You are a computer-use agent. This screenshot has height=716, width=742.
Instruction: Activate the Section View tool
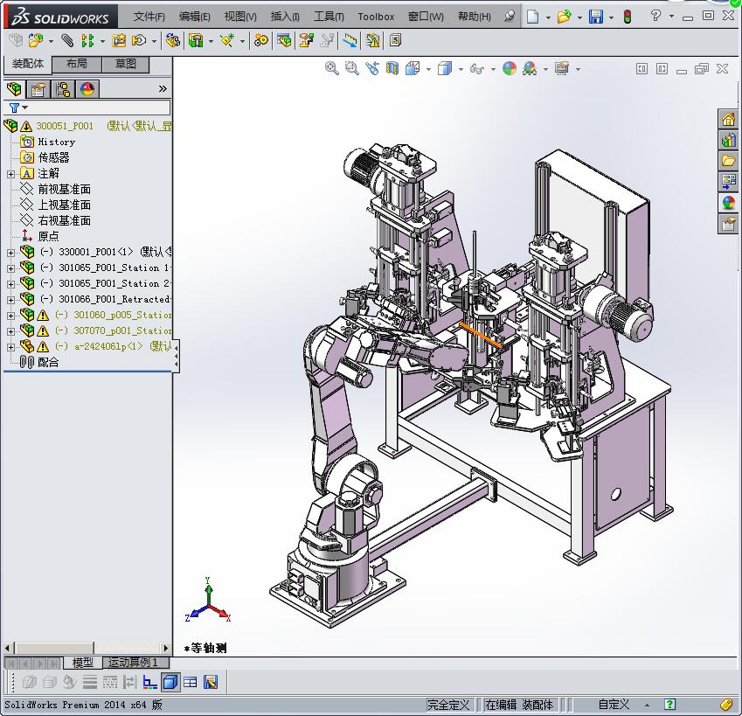point(392,68)
